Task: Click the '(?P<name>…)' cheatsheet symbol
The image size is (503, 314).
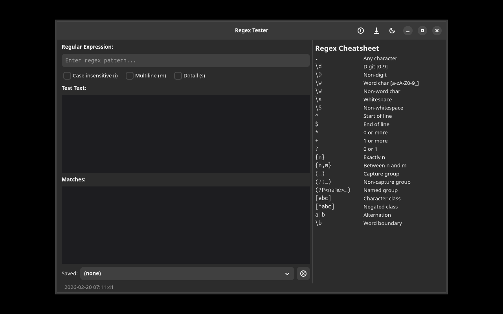Action: (333, 190)
